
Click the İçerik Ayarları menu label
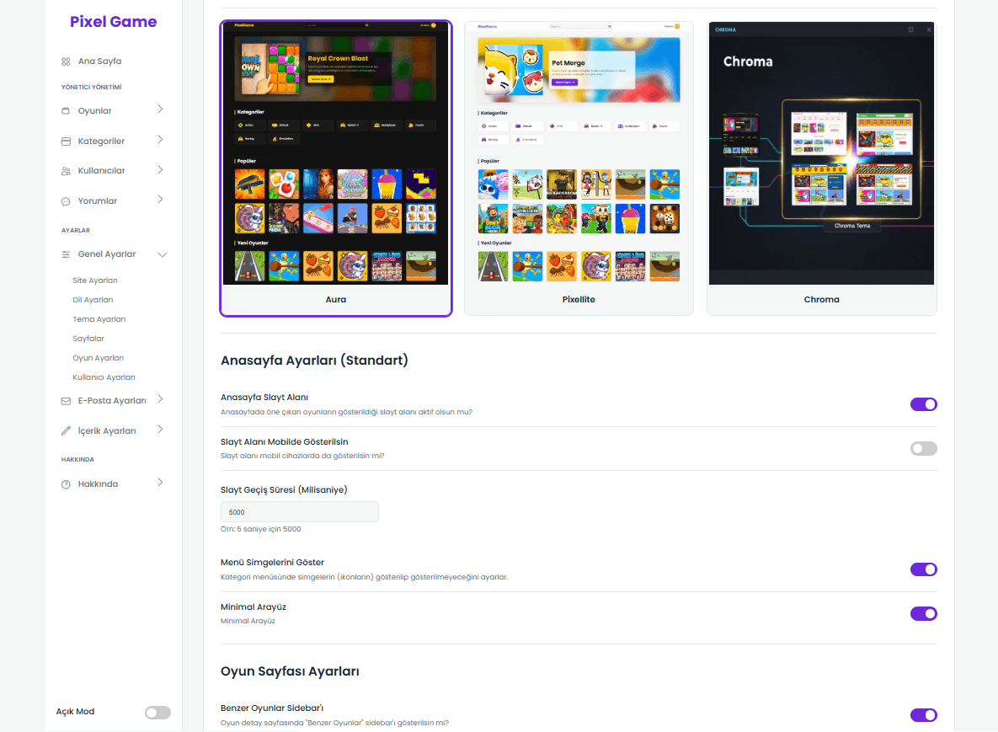coord(107,431)
